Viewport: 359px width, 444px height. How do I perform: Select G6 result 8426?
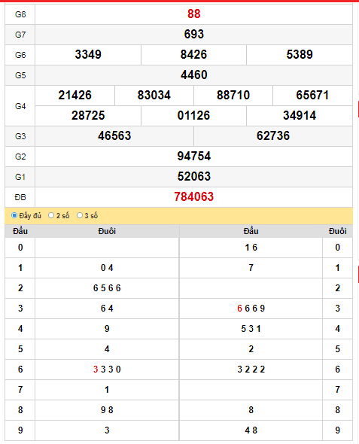pyautogui.click(x=193, y=54)
